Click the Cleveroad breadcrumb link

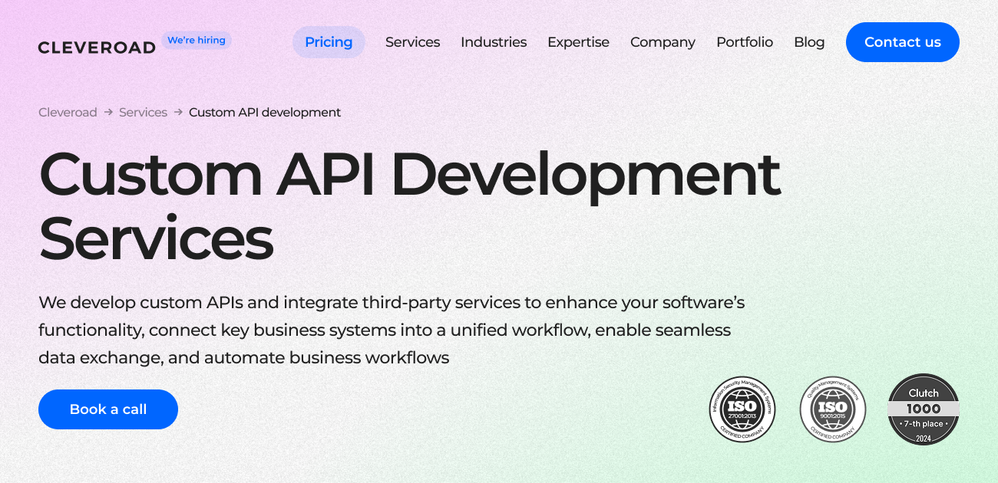click(x=68, y=112)
